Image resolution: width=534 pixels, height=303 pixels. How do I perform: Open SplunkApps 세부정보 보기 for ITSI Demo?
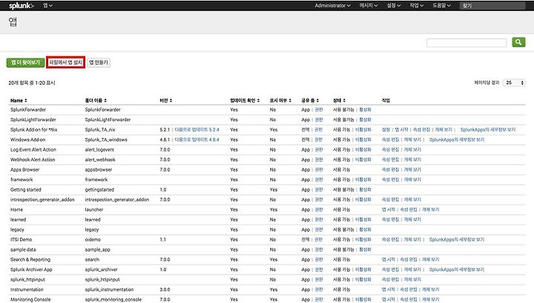457,240
